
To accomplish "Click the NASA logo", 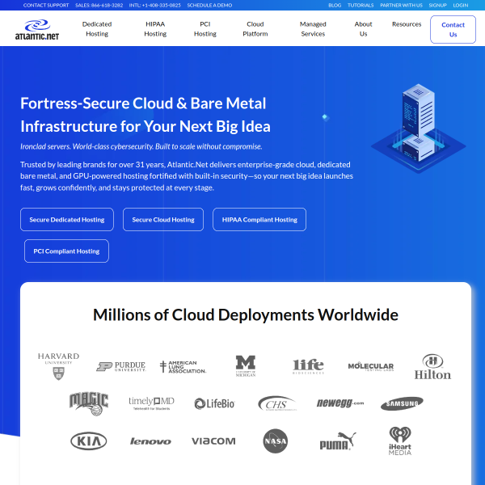I will tap(276, 441).
